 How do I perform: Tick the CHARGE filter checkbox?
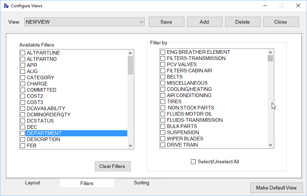click(23, 84)
